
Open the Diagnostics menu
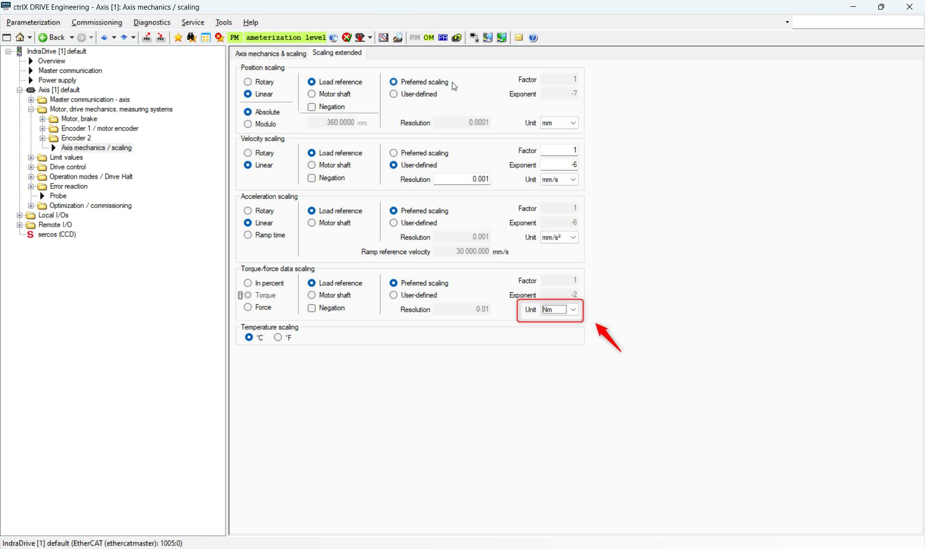152,22
